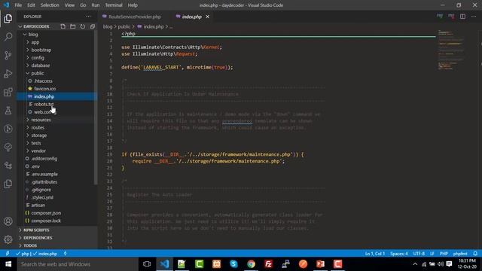Viewport: 482px width, 271px height.
Task: Open Task View on taskbar
Action: (x=147, y=264)
